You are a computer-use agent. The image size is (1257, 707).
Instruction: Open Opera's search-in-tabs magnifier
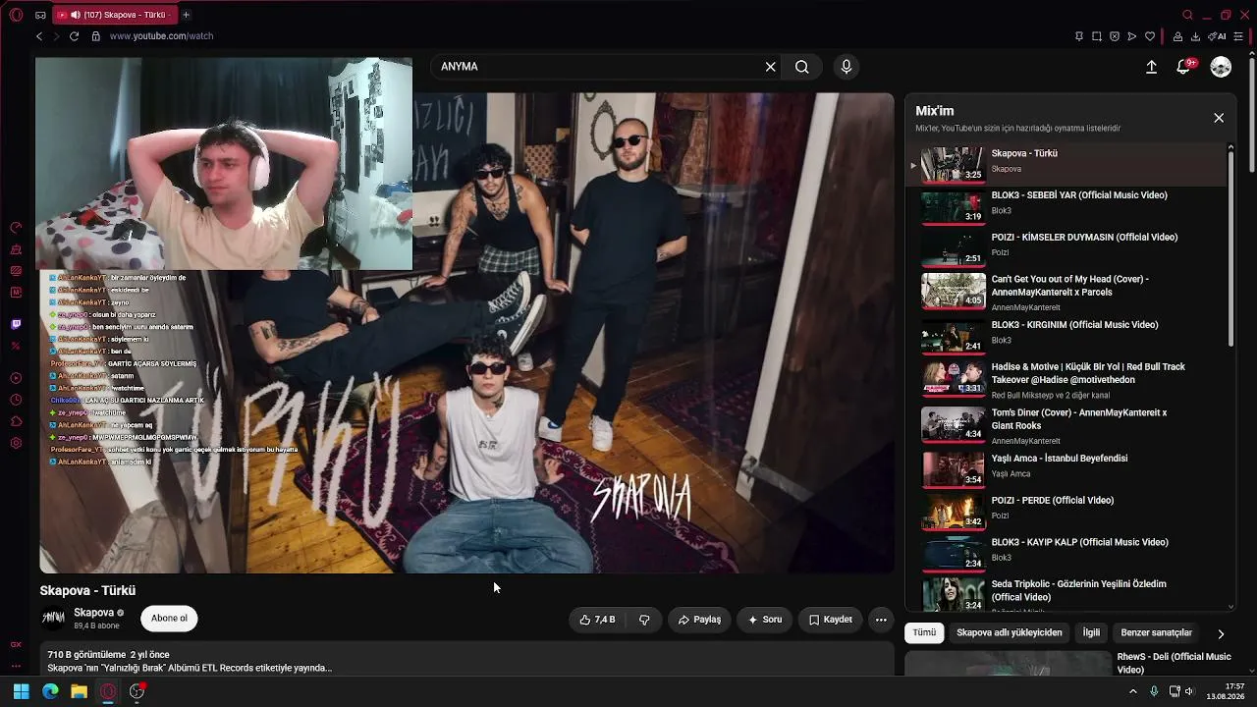tap(1187, 15)
